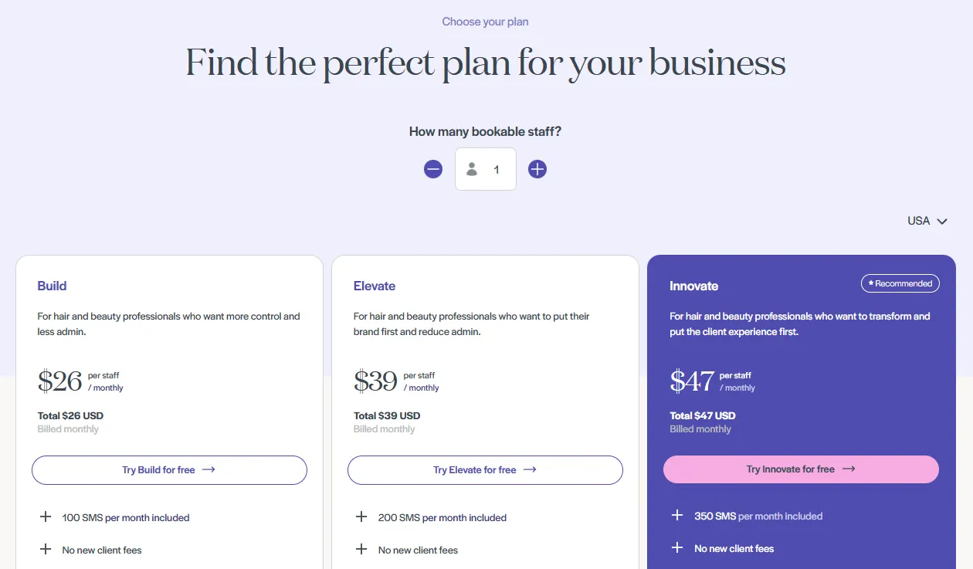The width and height of the screenshot is (973, 569).
Task: Click the plus icon next to 100 SMS
Action: coord(46,517)
